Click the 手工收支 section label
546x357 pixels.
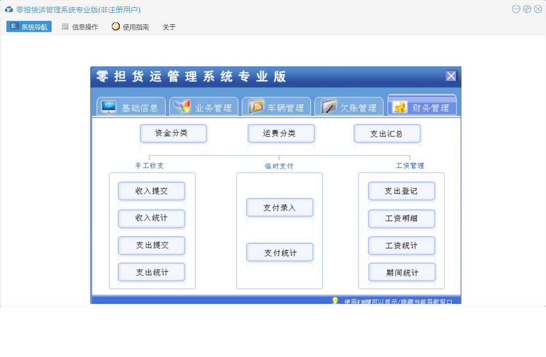149,165
